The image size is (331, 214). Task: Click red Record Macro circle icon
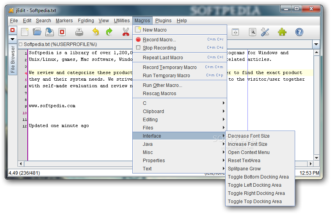click(138, 39)
